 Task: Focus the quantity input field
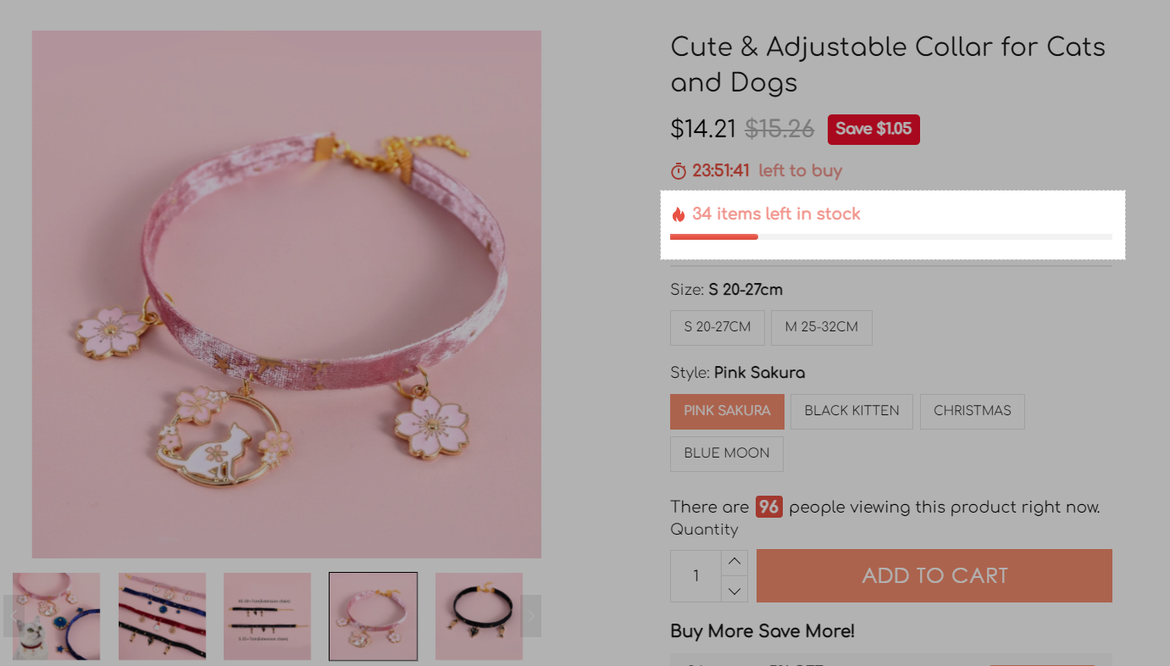tap(696, 576)
